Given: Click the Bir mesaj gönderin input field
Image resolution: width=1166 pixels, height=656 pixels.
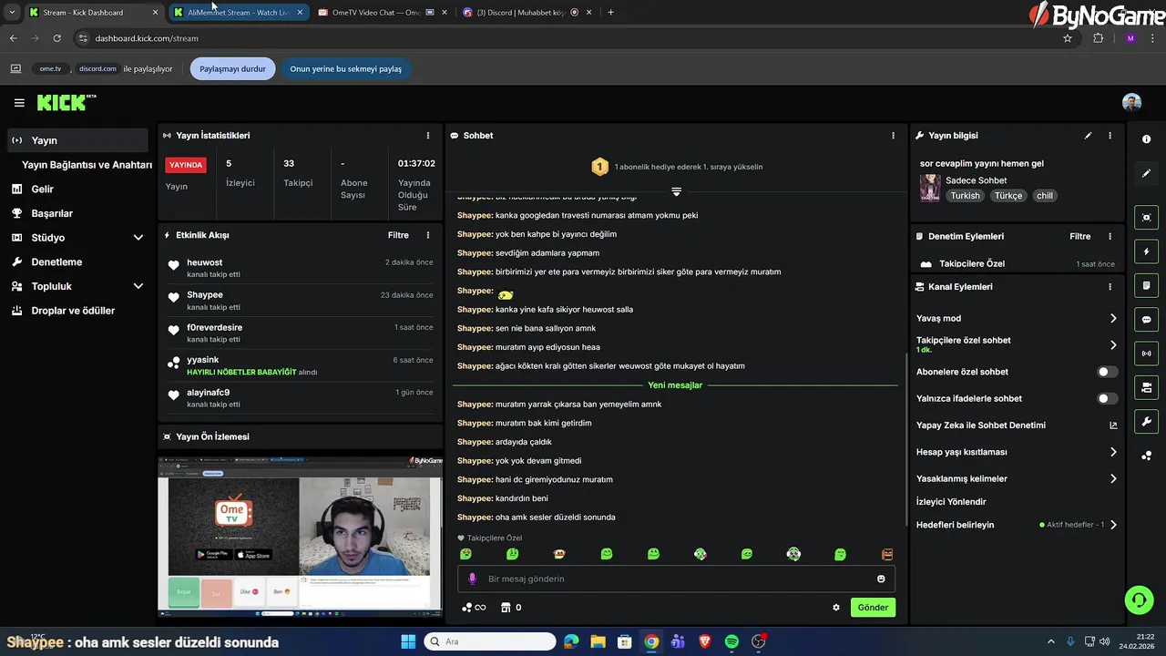Looking at the screenshot, I should point(676,579).
